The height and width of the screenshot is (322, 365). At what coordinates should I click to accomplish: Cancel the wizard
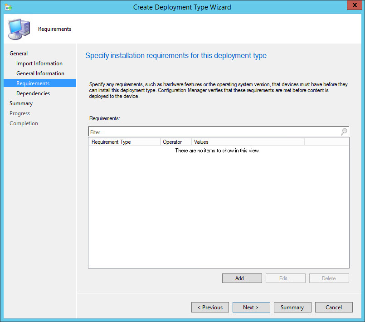point(334,307)
